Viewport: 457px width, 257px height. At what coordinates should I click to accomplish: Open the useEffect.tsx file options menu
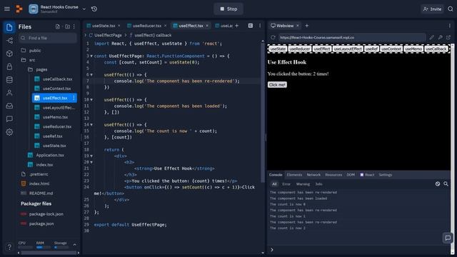coord(74,98)
